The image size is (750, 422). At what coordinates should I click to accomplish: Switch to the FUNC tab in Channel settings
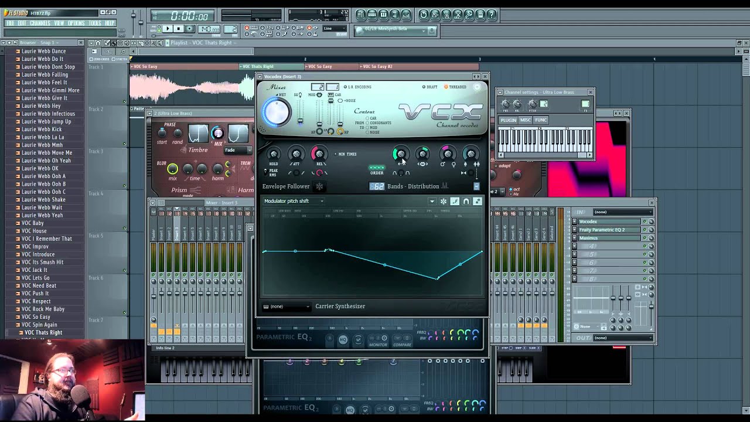click(x=541, y=120)
